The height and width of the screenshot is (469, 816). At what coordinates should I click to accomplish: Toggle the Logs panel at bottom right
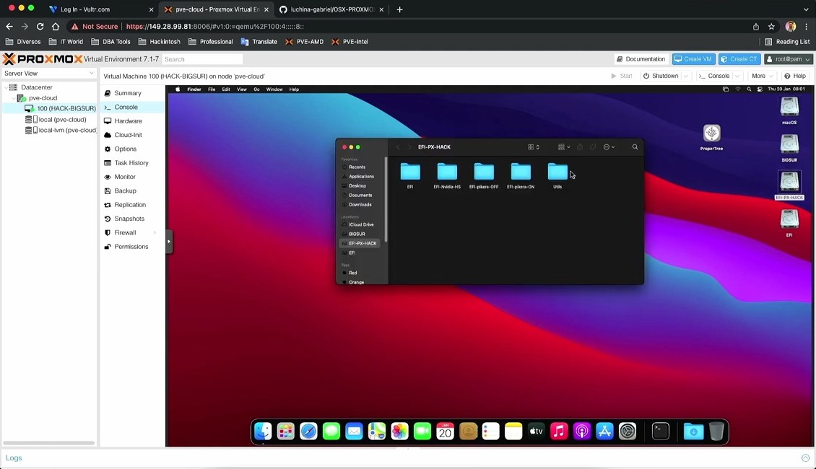[805, 458]
